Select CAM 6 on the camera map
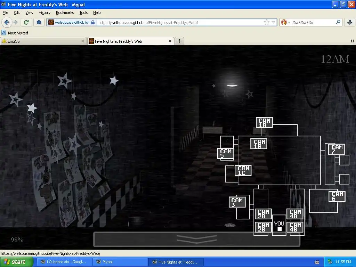The height and width of the screenshot is (267, 356). 337,196
